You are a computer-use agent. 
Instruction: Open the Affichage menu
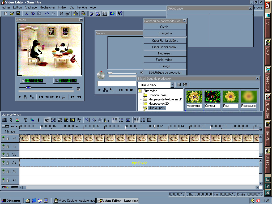tap(31, 7)
